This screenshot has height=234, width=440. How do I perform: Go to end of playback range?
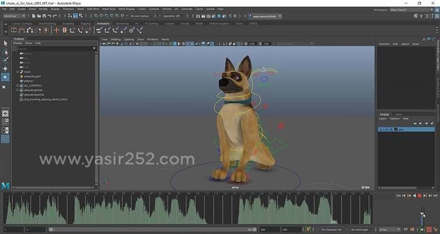coord(435,196)
